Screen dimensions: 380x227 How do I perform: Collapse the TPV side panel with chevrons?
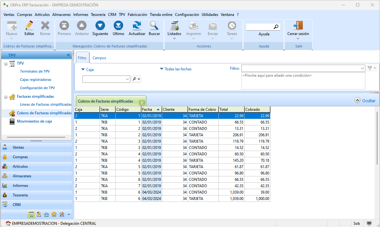68,55
